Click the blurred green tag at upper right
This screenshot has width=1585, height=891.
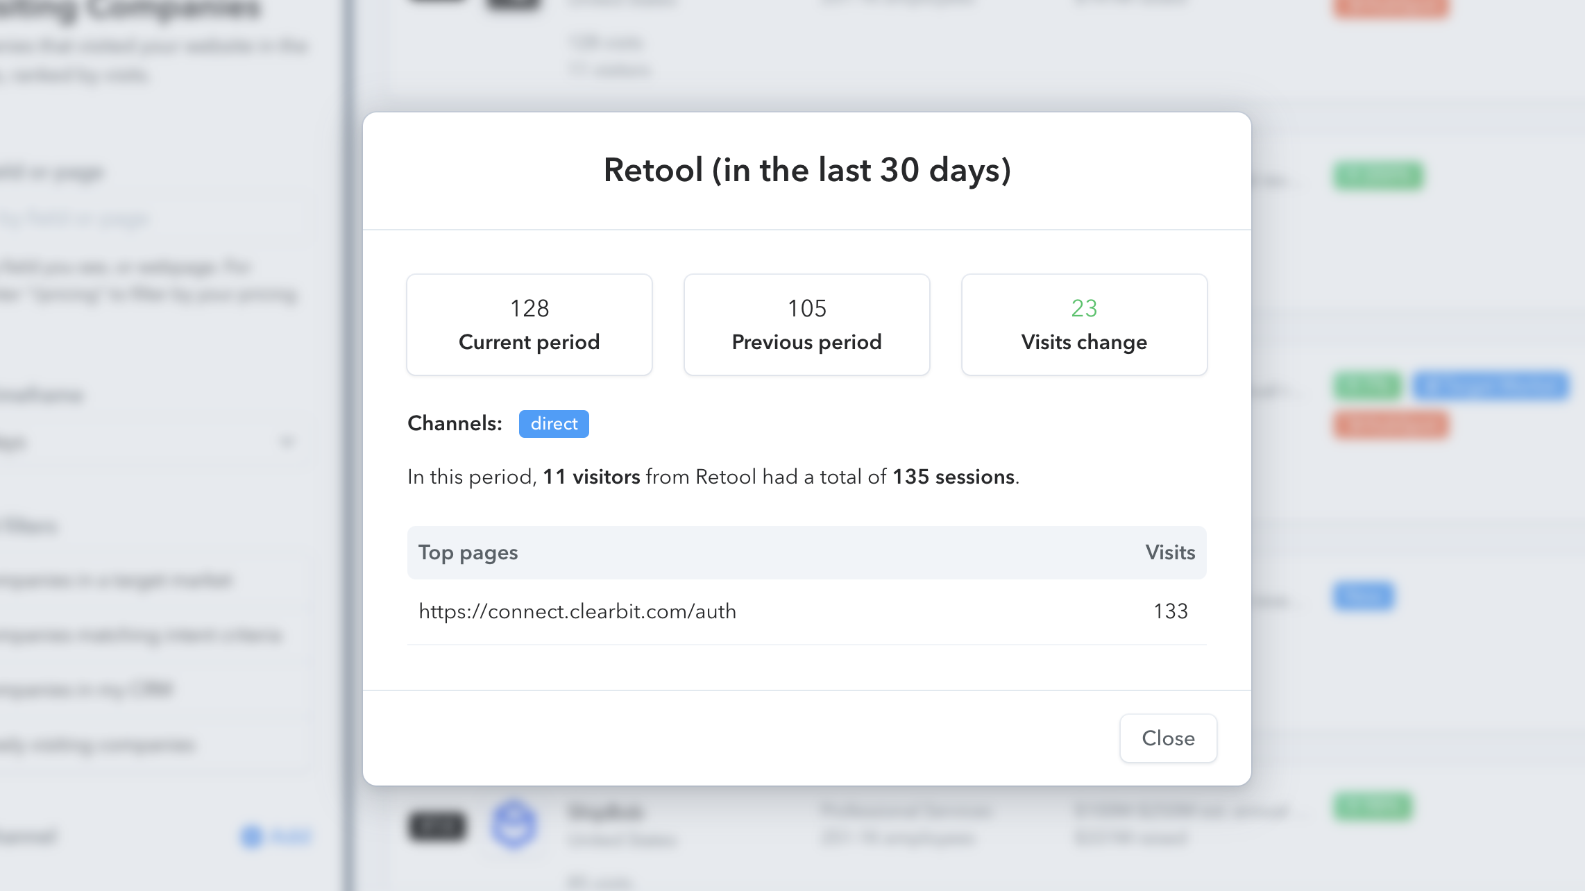(x=1378, y=175)
